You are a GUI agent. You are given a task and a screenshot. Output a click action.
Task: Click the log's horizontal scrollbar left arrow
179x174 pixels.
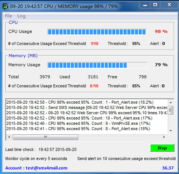9,137
